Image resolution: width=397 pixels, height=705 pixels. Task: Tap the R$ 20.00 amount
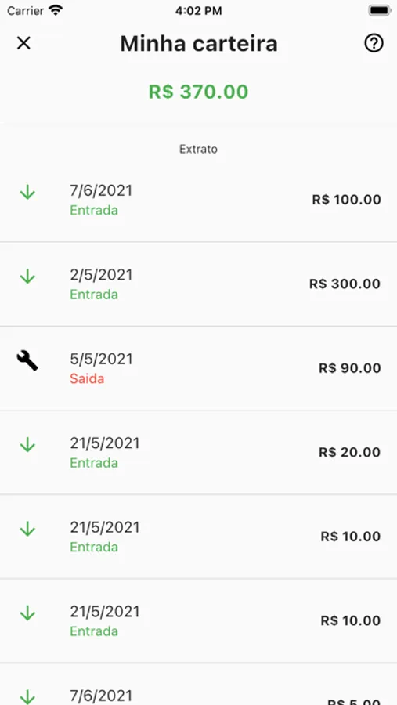350,452
